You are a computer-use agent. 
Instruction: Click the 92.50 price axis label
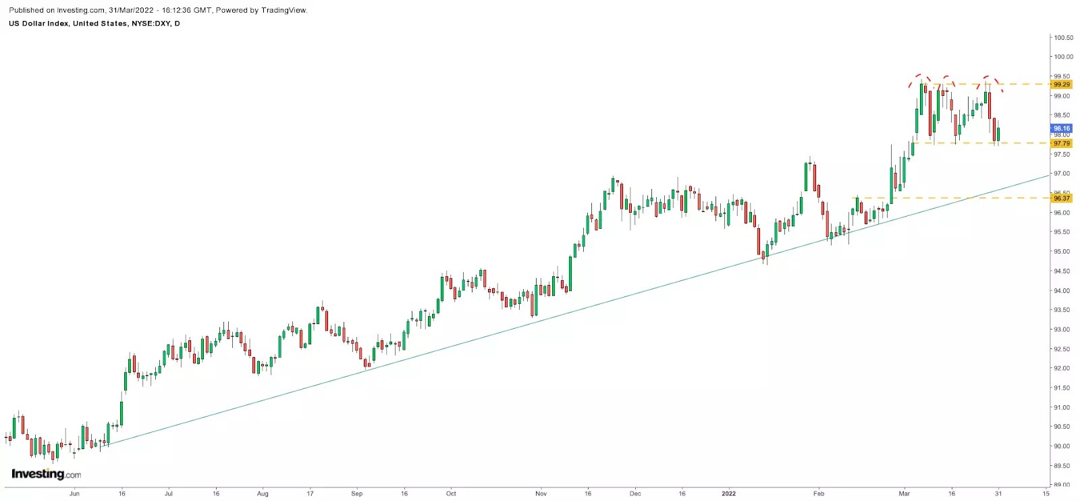(1062, 349)
